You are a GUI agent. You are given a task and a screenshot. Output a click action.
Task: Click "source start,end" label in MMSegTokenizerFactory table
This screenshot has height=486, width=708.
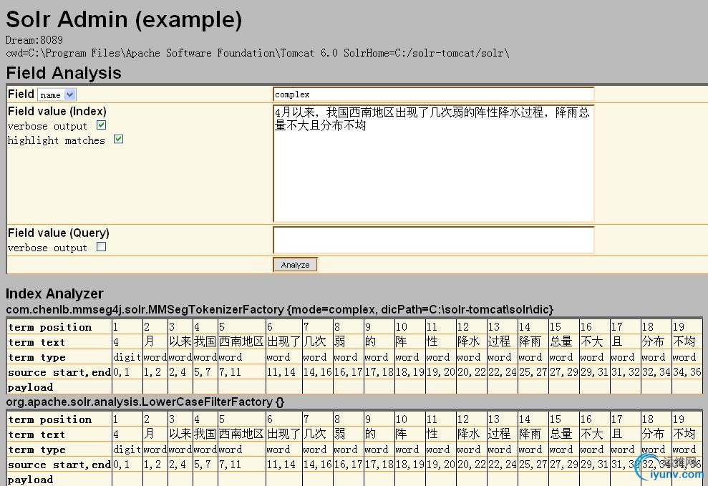click(59, 372)
